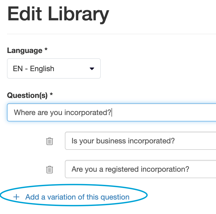Click into "Is your business incorporated?" field
Image resolution: width=216 pixels, height=214 pixels.
[140, 141]
